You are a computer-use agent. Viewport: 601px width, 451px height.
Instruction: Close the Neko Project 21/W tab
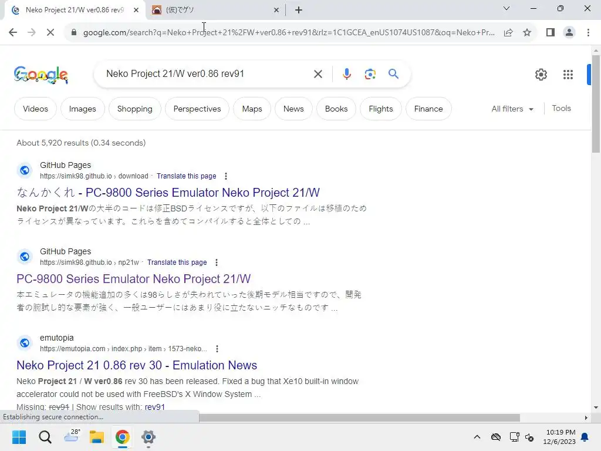click(136, 10)
